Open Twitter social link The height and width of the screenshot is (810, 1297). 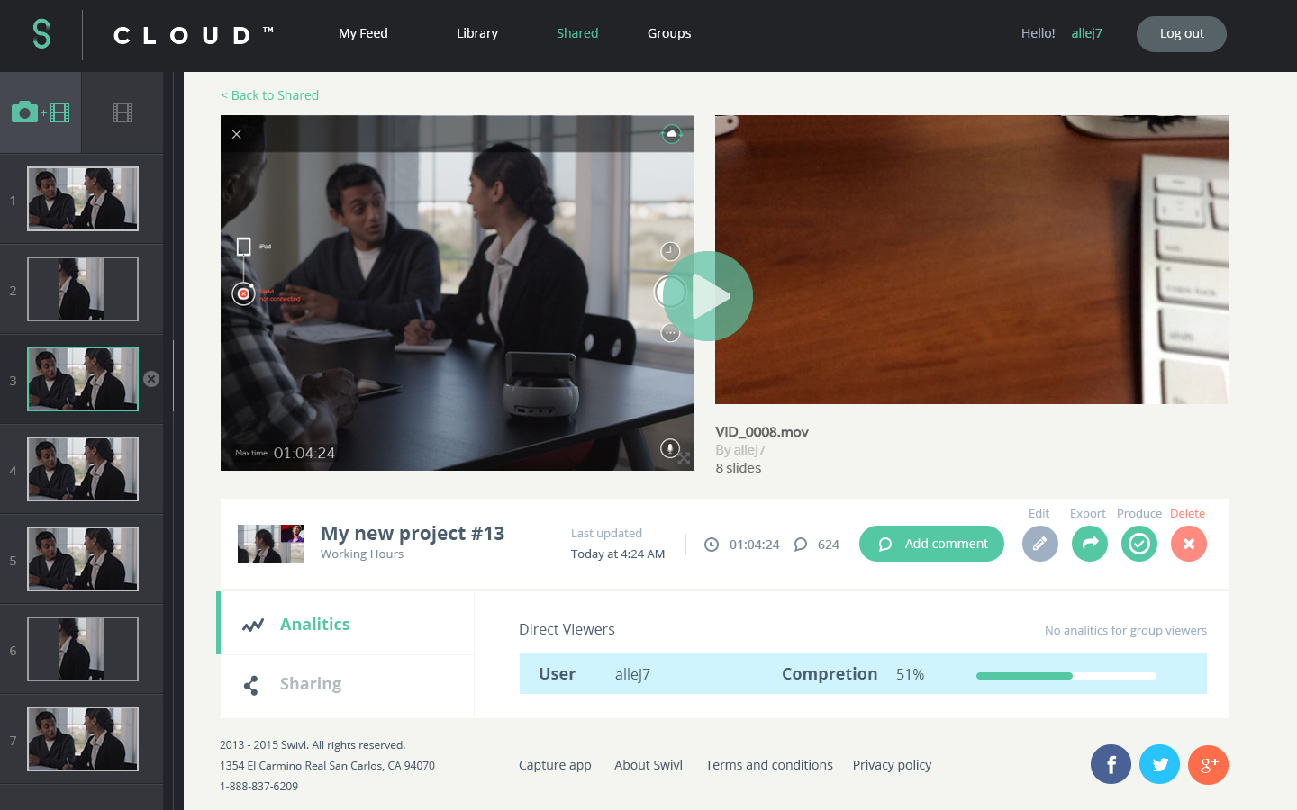pyautogui.click(x=1159, y=765)
